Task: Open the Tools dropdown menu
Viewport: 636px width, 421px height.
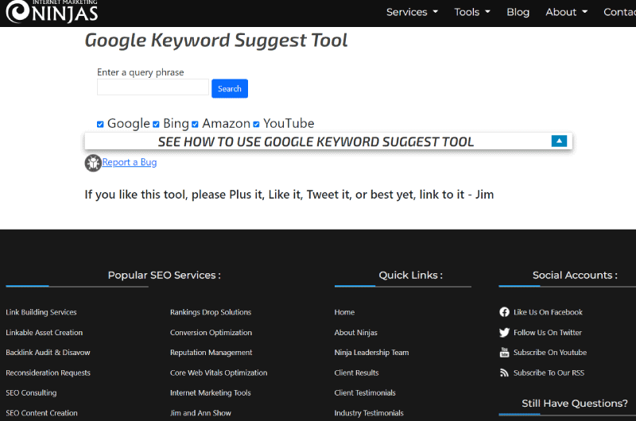Action: point(472,12)
